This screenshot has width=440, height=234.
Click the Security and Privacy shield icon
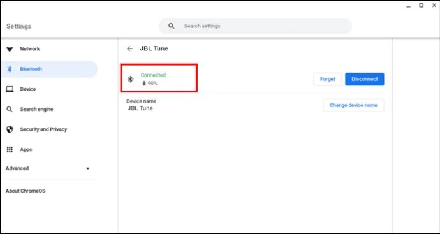10,129
